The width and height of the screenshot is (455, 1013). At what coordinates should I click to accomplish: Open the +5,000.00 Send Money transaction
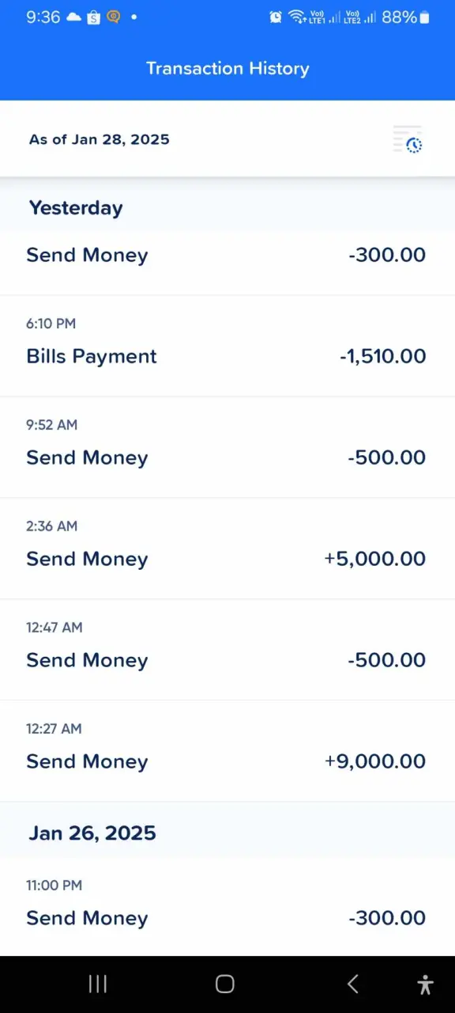pos(227,548)
